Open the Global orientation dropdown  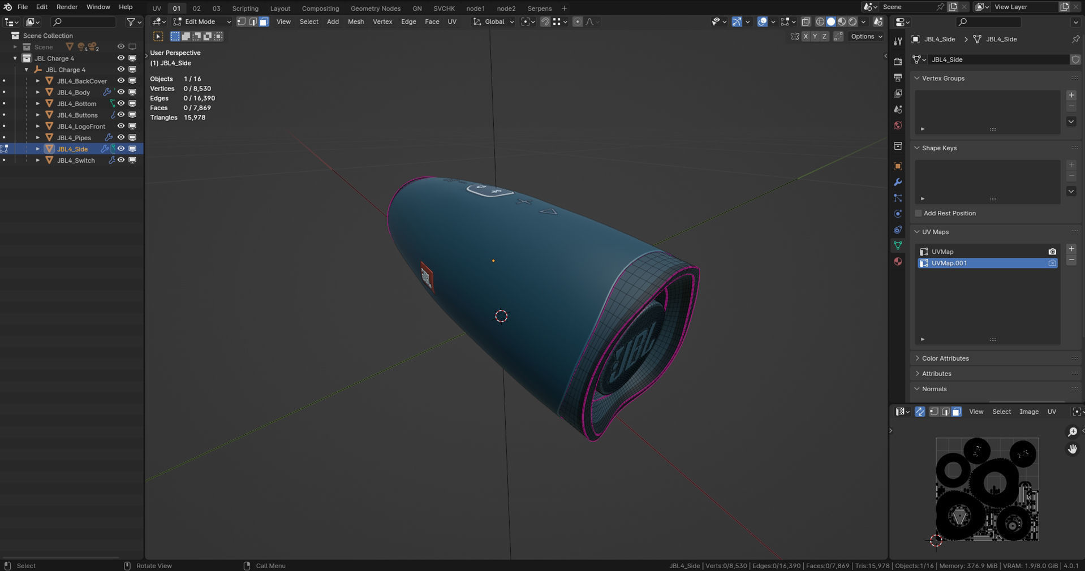pyautogui.click(x=494, y=21)
